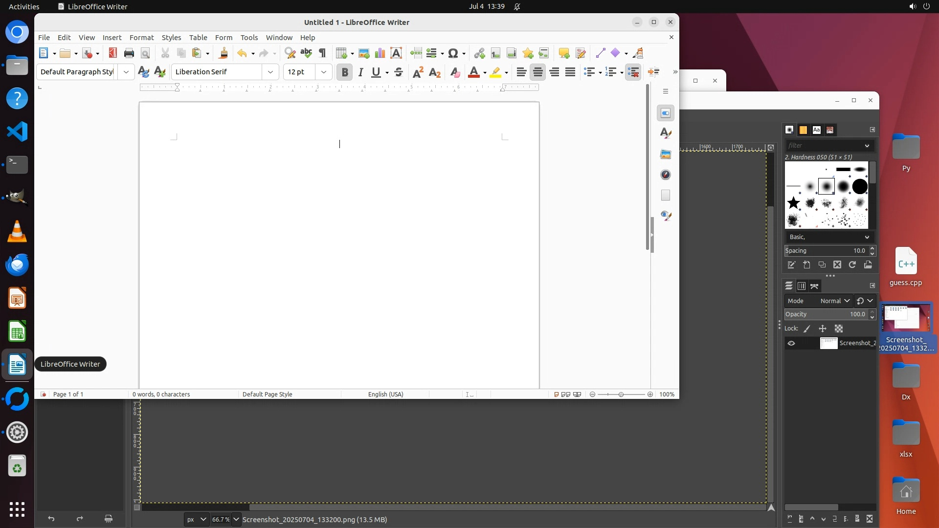Click English (USA) language in status bar
Viewport: 939px width, 528px height.
point(385,395)
